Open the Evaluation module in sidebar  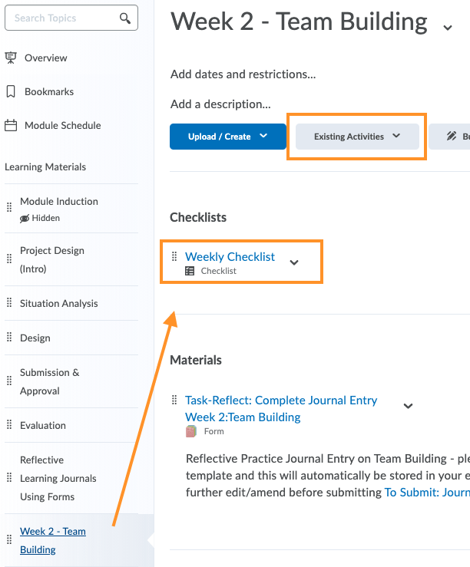(43, 425)
